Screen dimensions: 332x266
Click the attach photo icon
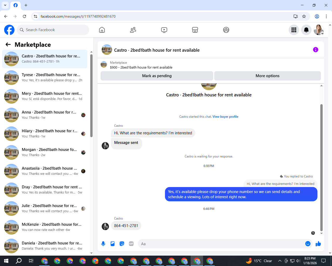[x=113, y=244]
